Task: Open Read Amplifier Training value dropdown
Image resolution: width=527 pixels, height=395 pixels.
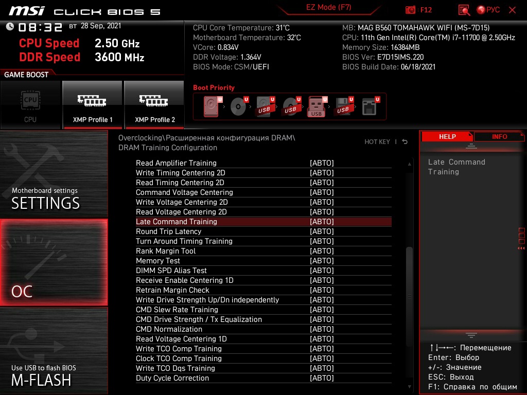Action: pyautogui.click(x=322, y=163)
